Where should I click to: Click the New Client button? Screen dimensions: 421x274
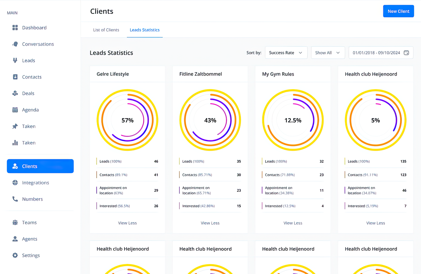click(x=398, y=11)
